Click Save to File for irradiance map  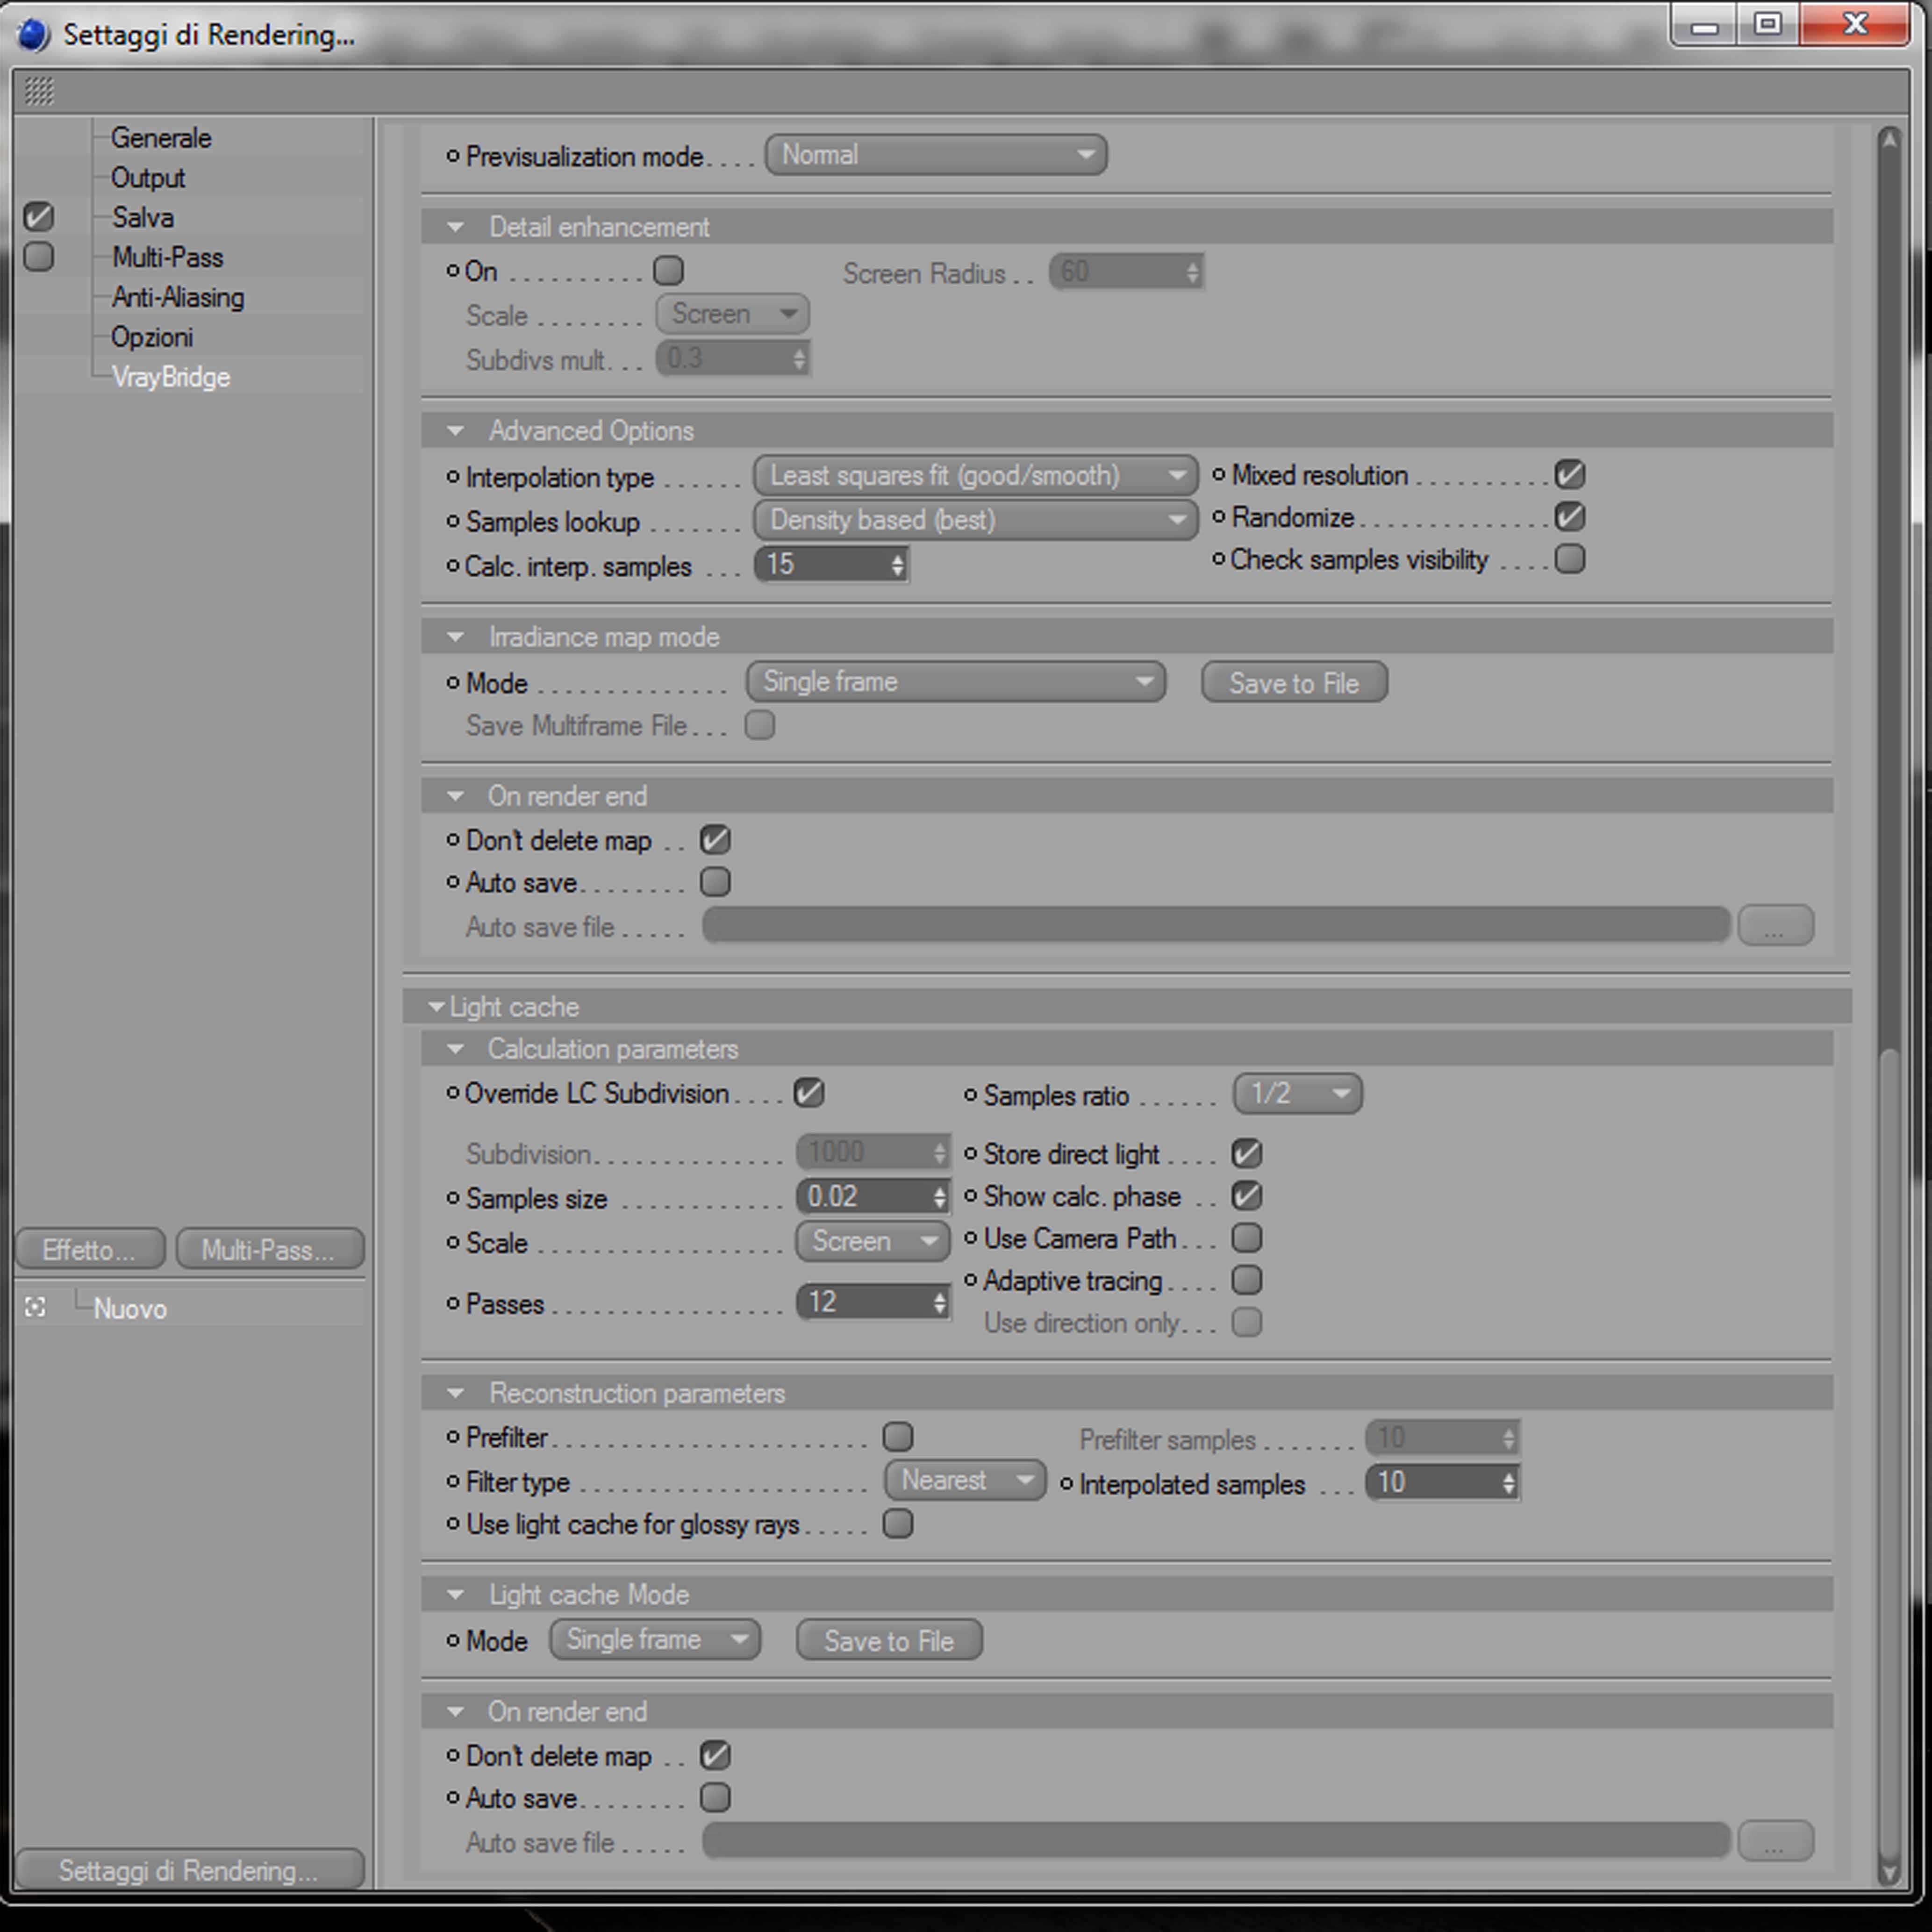1293,683
